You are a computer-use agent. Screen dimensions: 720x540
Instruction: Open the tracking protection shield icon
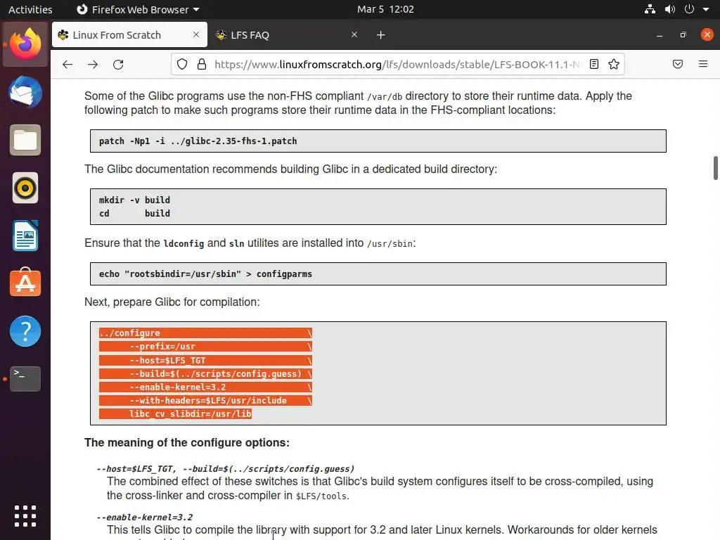pyautogui.click(x=182, y=64)
